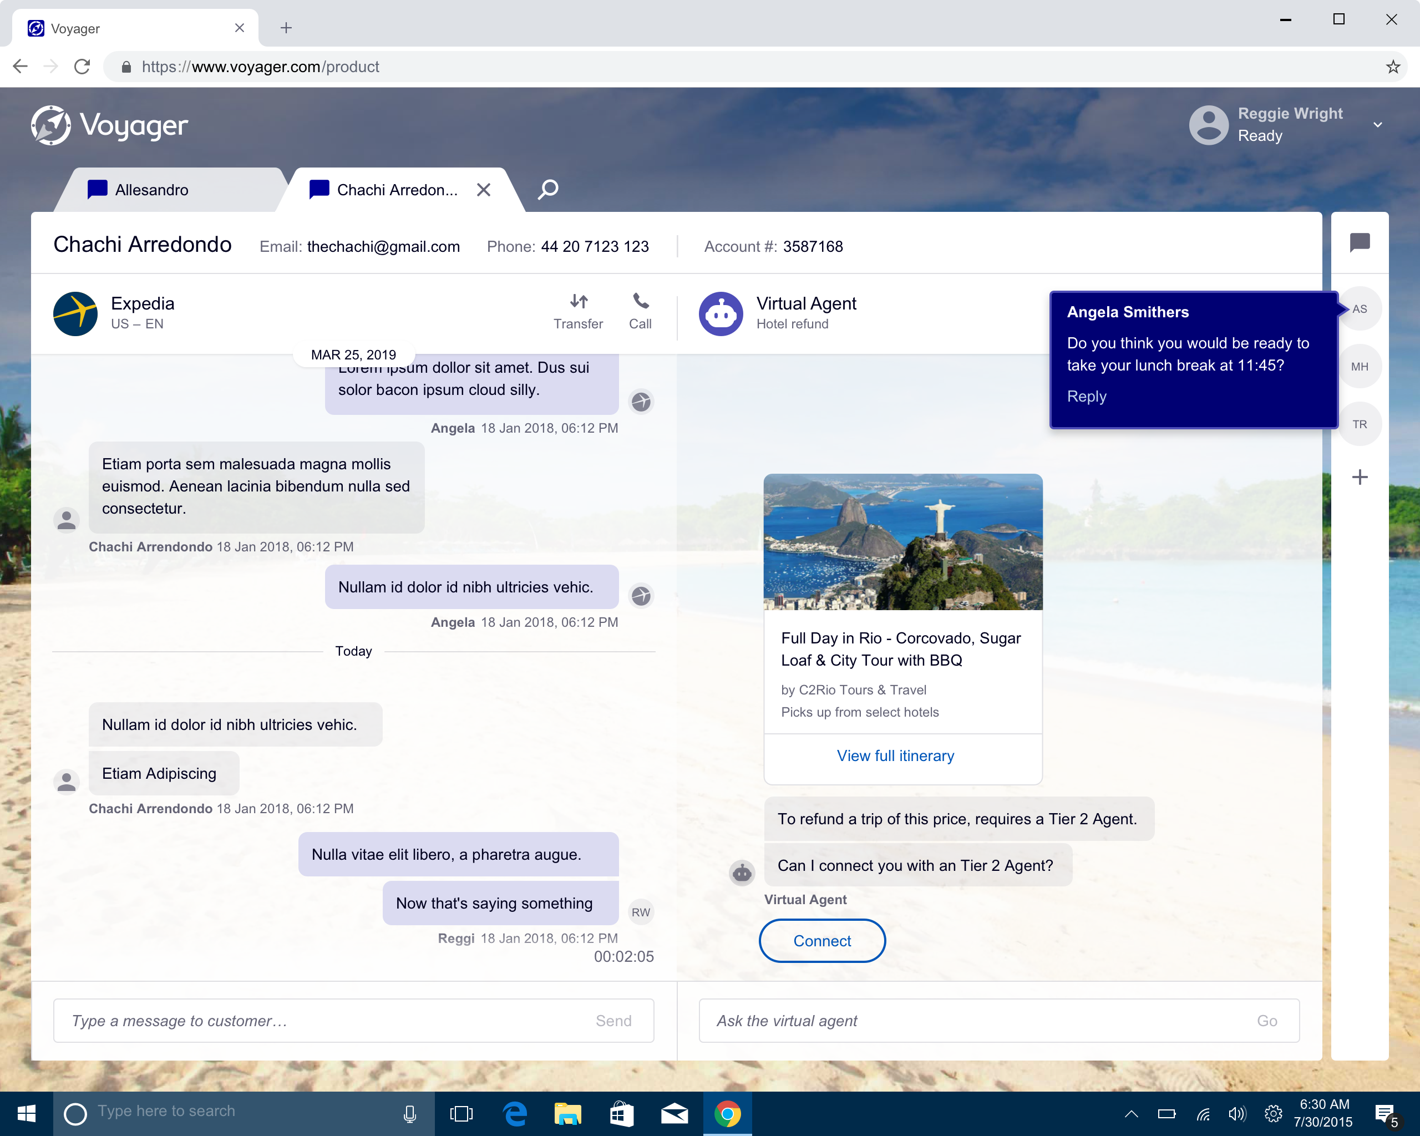Click the Virtual Agent robot icon
Viewport: 1420px width, 1136px height.
721,313
